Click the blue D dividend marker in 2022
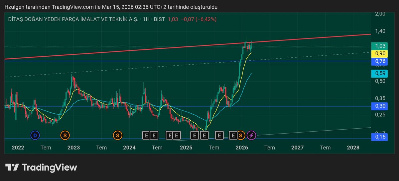The height and width of the screenshot is (181, 399). pyautogui.click(x=35, y=135)
